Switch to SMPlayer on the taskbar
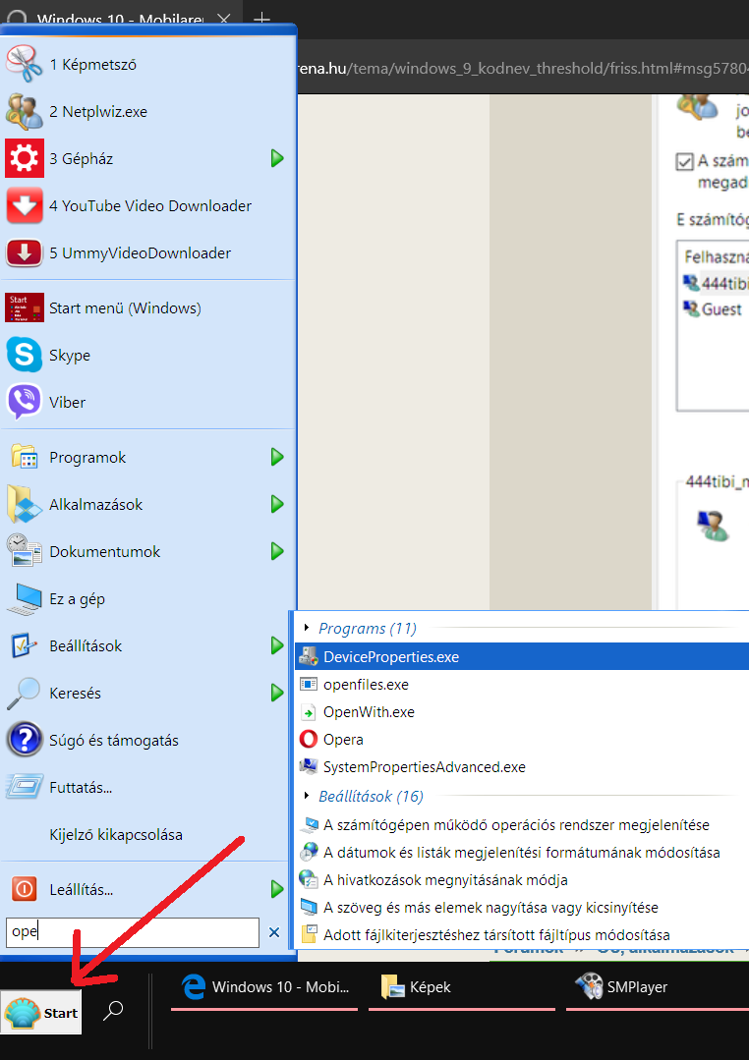Screen dimensions: 749x1060 658,987
